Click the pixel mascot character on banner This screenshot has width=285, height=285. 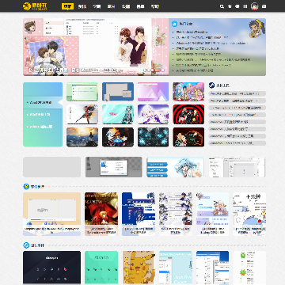(x=256, y=28)
